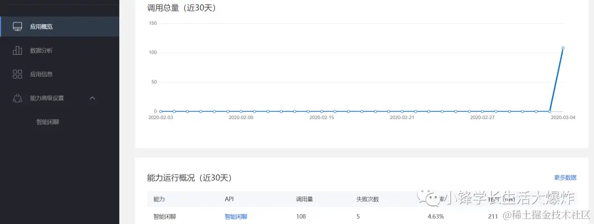This screenshot has height=224, width=594.
Task: Click the 失败次数 column header
Action: [367, 199]
